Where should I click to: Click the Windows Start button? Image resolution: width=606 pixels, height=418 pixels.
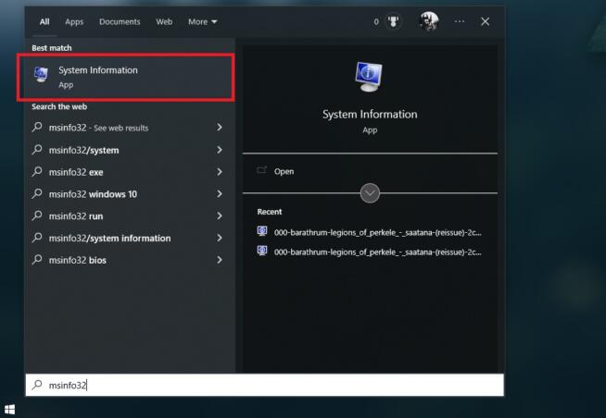pyautogui.click(x=9, y=410)
